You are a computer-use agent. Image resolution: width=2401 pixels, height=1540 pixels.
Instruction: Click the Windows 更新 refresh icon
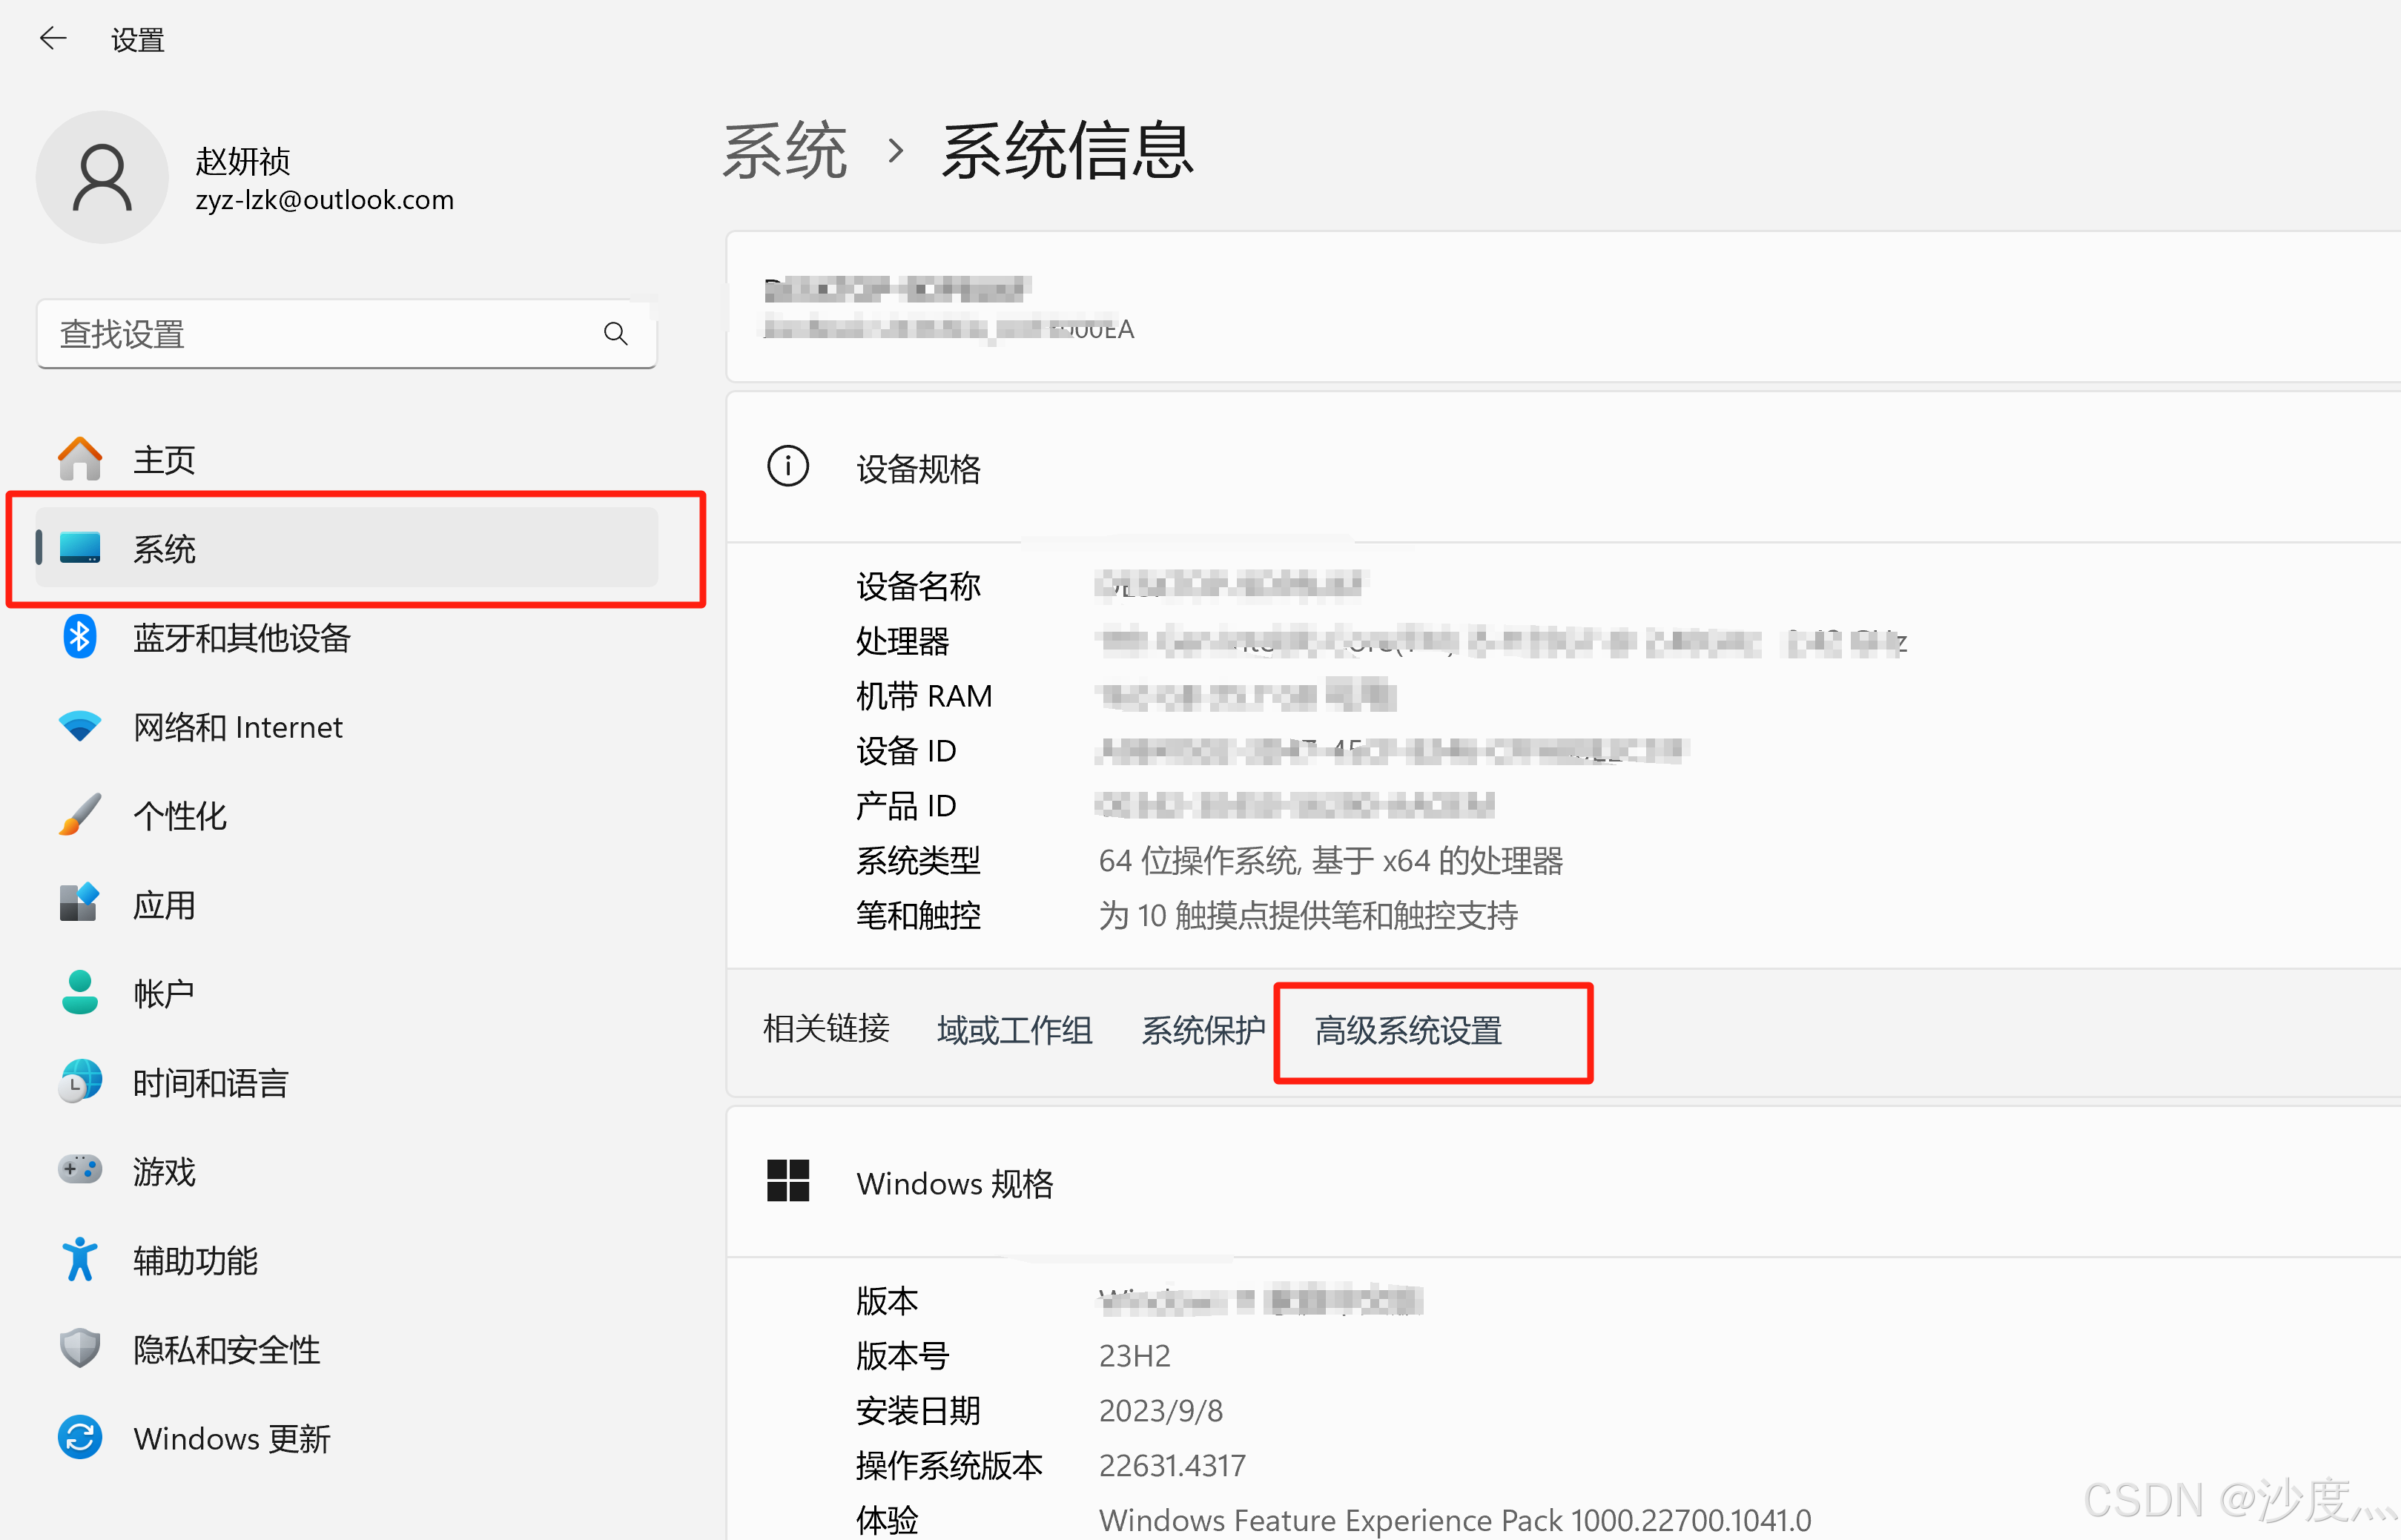click(x=80, y=1438)
